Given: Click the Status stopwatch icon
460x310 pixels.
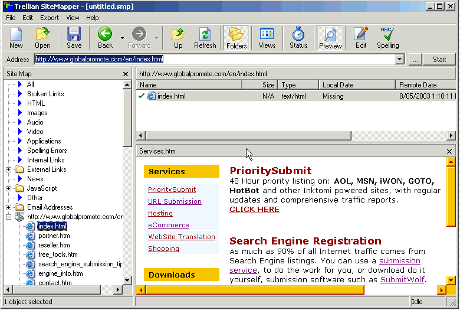Looking at the screenshot, I should click(298, 34).
